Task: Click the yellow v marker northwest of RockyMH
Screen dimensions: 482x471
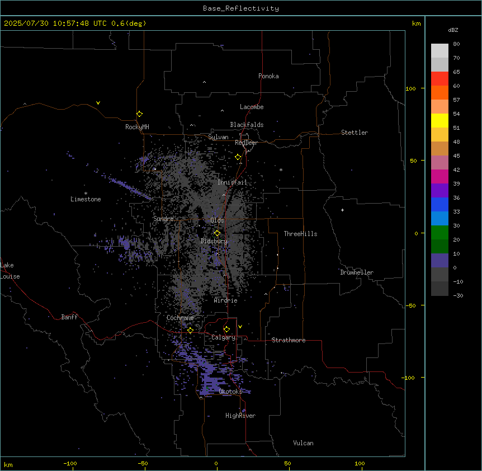Action: (x=98, y=103)
